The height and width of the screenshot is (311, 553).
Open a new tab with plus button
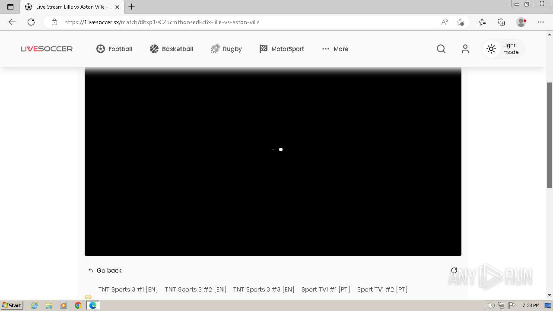point(132,7)
